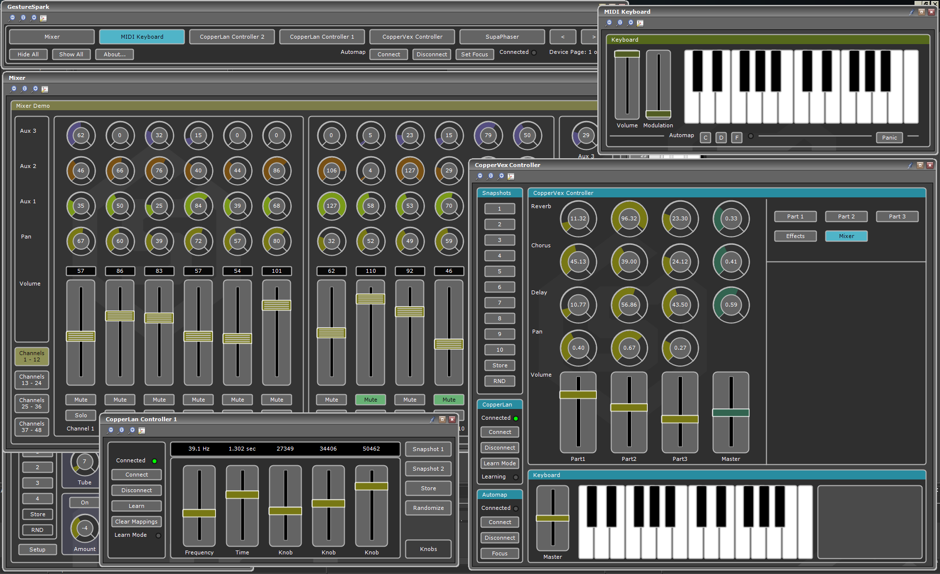The image size is (940, 574).
Task: Select the Effects page in CopperVex Controller
Action: [796, 236]
